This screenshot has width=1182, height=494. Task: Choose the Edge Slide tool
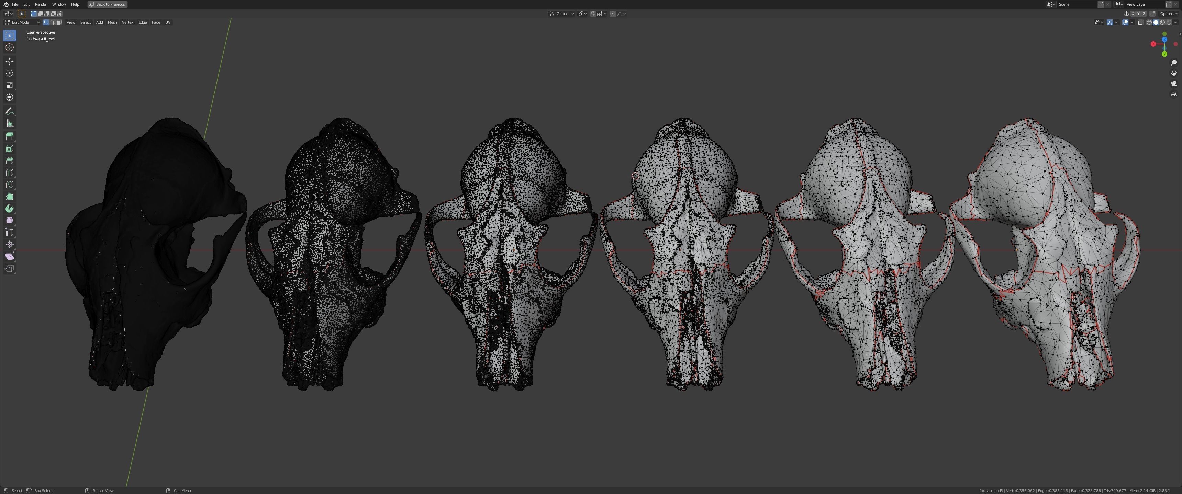(x=10, y=232)
